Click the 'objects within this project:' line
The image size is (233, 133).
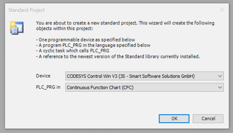coord(65,28)
